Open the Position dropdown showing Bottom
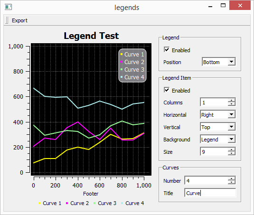The height and width of the screenshot is (215, 254). [219, 62]
